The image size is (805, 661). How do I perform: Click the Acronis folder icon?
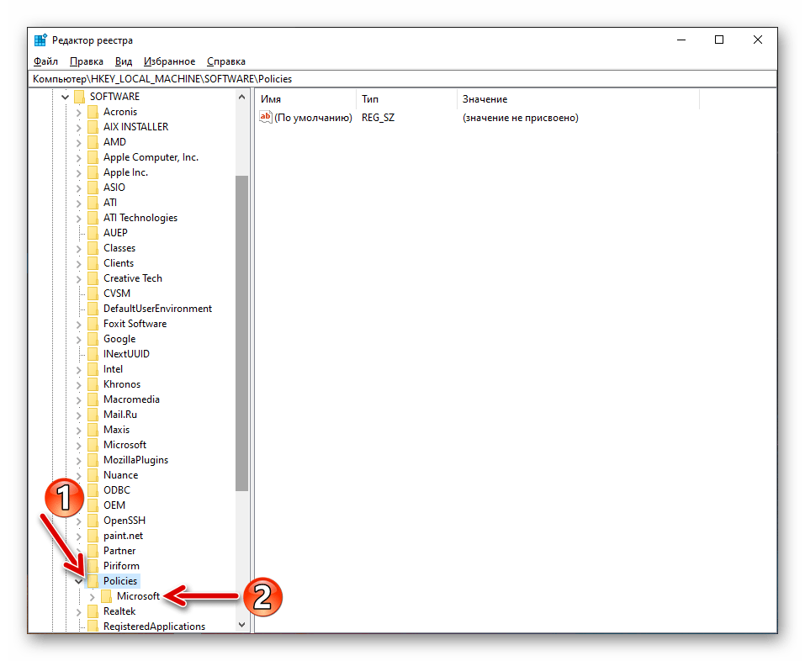(93, 112)
